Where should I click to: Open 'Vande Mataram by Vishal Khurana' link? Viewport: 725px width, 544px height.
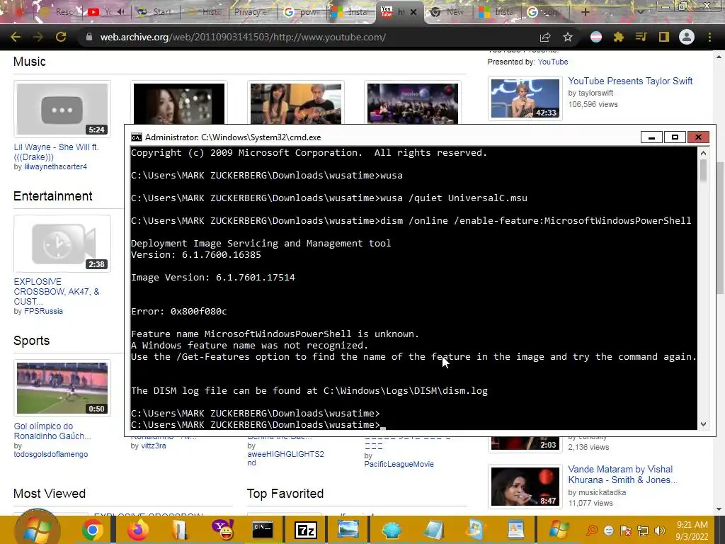(x=622, y=475)
